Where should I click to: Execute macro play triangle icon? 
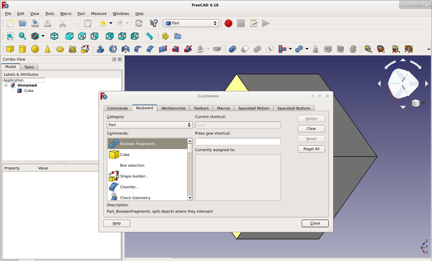coord(266,23)
